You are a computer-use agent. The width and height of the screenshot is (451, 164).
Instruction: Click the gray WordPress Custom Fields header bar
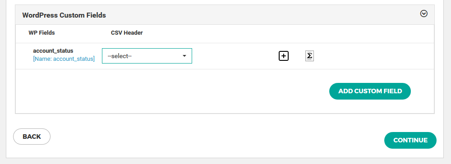pyautogui.click(x=225, y=15)
